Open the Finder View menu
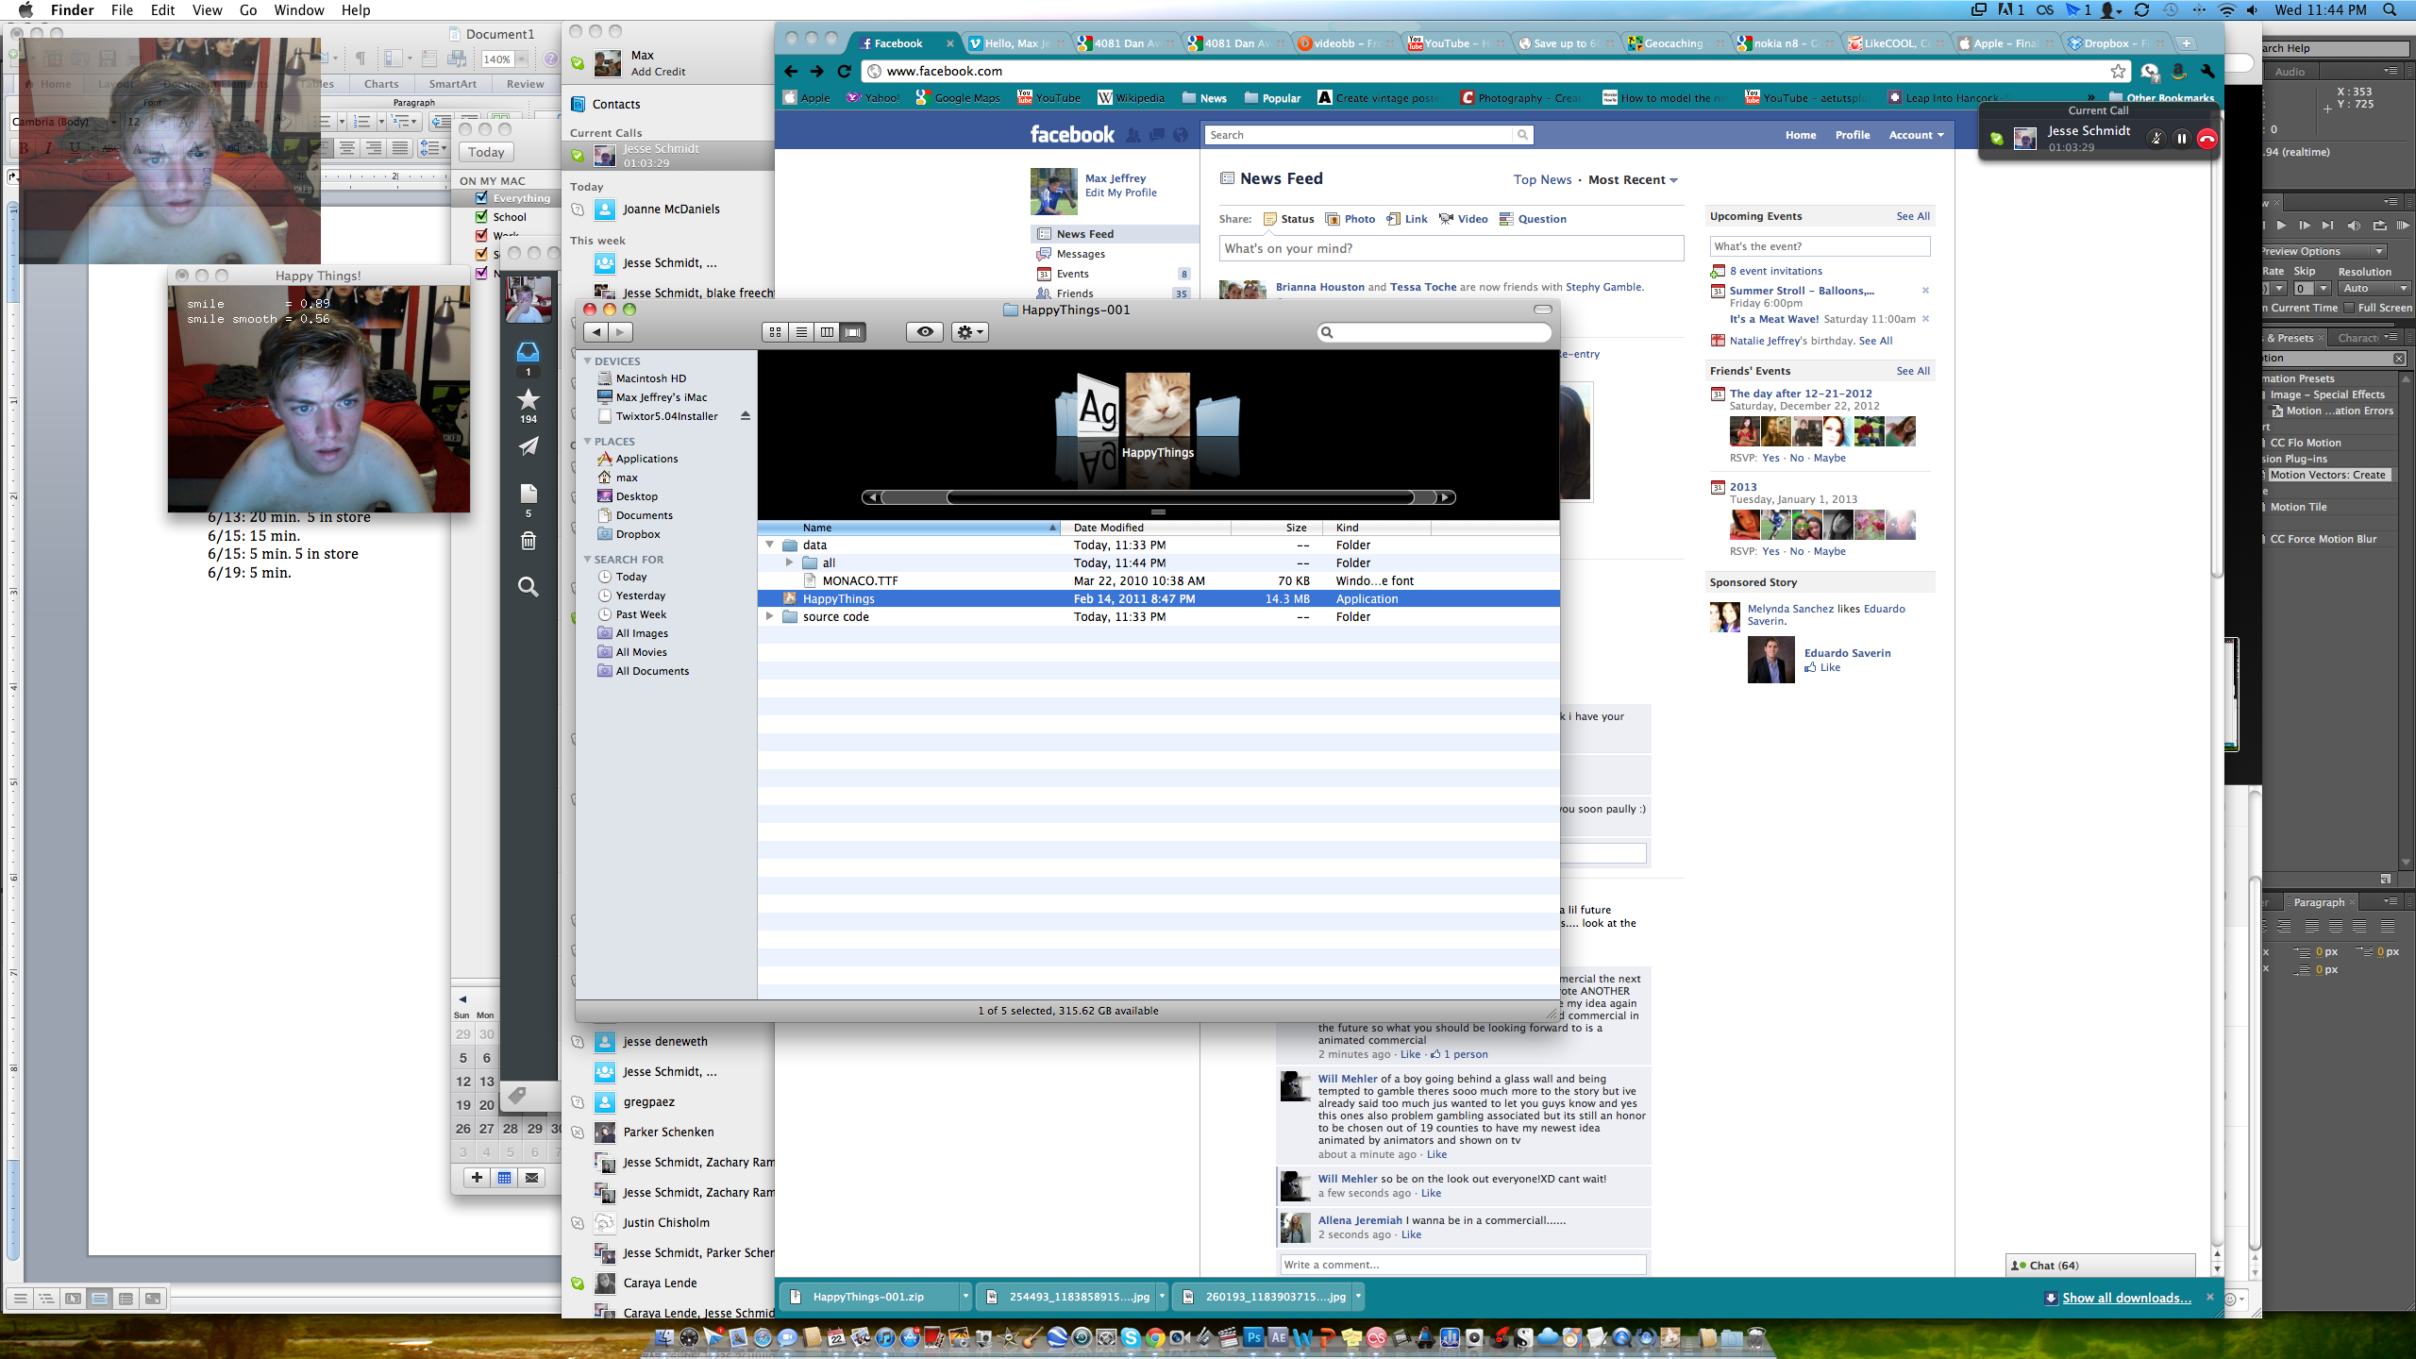Image resolution: width=2416 pixels, height=1359 pixels. (x=207, y=10)
